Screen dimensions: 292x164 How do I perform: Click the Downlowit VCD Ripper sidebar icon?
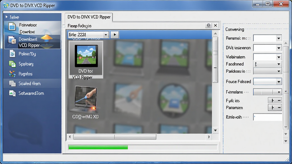click(x=12, y=40)
